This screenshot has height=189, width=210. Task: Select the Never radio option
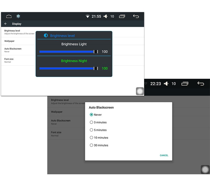92,115
